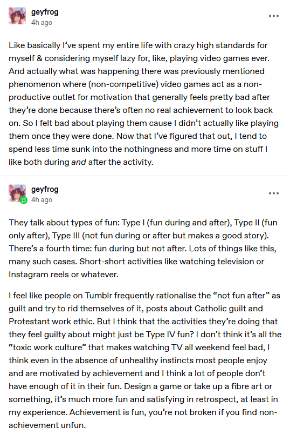290x434 pixels.
Task: Open geyfrog's avatar on the first post
Action: [17, 16]
